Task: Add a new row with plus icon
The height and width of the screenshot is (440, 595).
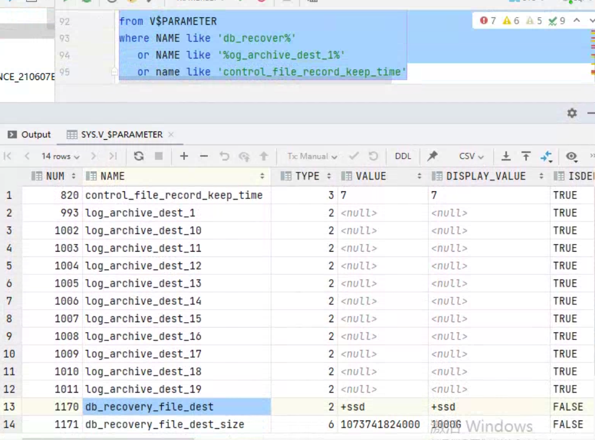Action: pos(184,156)
